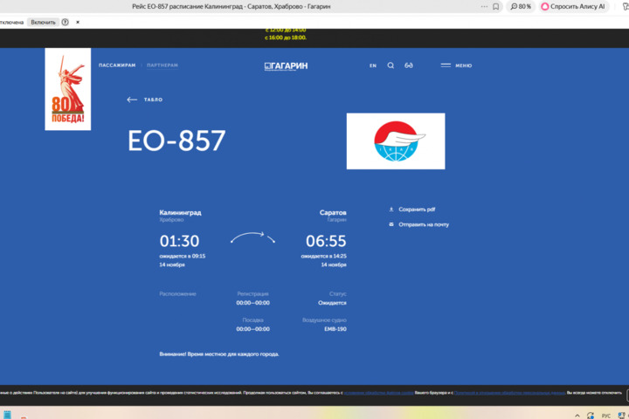Open site search magnifier icon

point(391,65)
